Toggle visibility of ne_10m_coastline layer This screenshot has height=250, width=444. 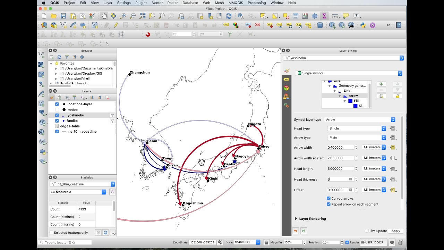[57, 132]
